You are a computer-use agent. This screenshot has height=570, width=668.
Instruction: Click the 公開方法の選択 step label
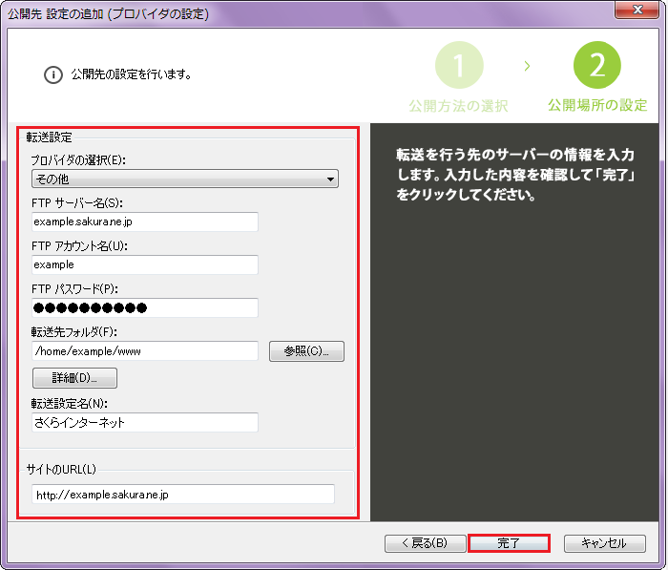coord(458,105)
